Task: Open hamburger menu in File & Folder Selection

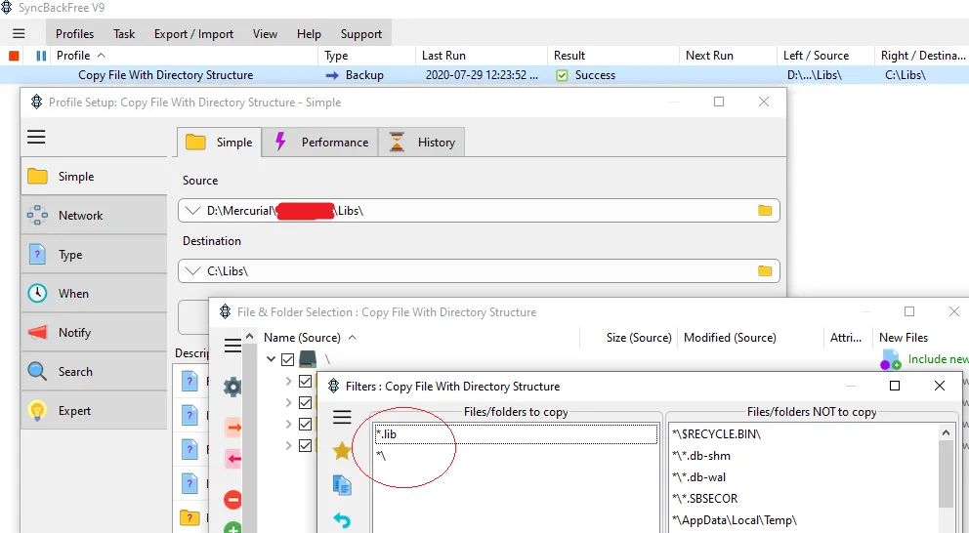Action: coord(233,346)
